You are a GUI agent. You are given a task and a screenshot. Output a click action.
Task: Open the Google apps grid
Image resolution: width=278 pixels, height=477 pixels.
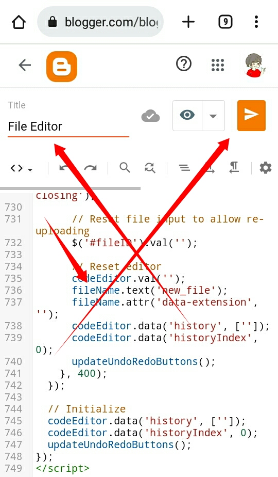coord(218,65)
